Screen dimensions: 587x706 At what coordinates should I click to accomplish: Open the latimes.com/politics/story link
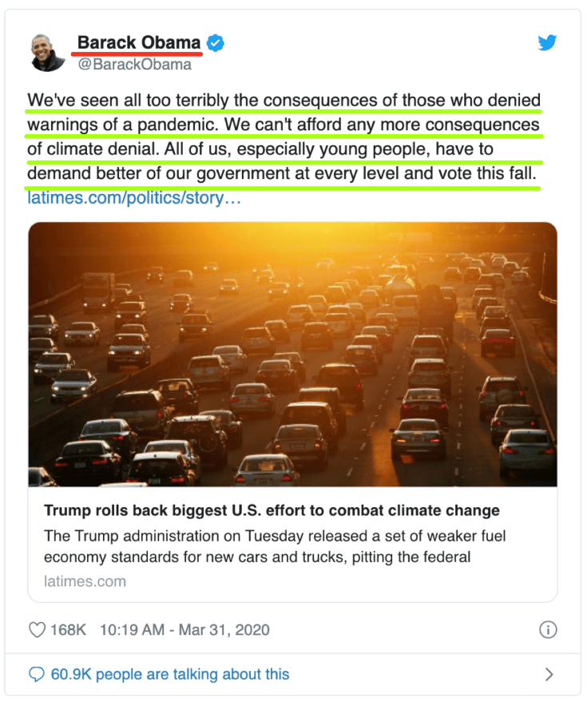(134, 196)
